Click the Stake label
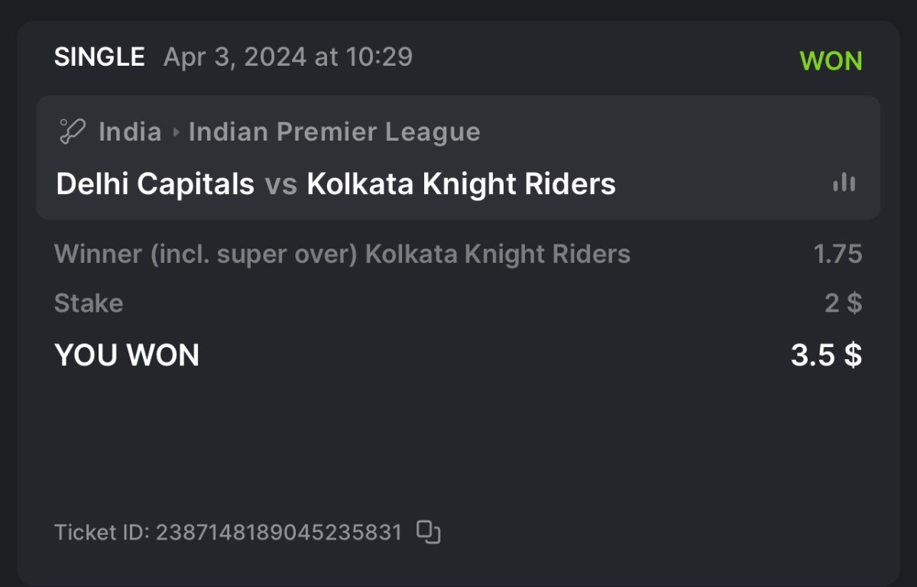Viewport: 917px width, 587px height. coord(89,303)
